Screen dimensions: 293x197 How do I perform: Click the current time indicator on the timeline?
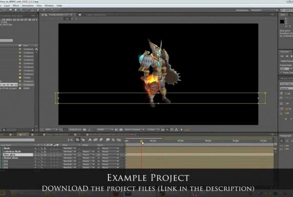coord(142,141)
